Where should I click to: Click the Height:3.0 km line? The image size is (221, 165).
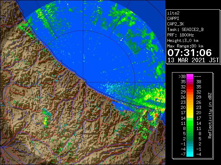pyautogui.click(x=183, y=41)
